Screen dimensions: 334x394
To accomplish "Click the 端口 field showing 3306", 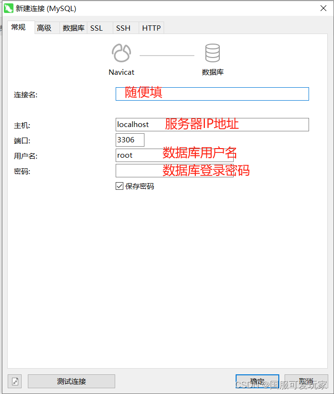I will coord(130,140).
